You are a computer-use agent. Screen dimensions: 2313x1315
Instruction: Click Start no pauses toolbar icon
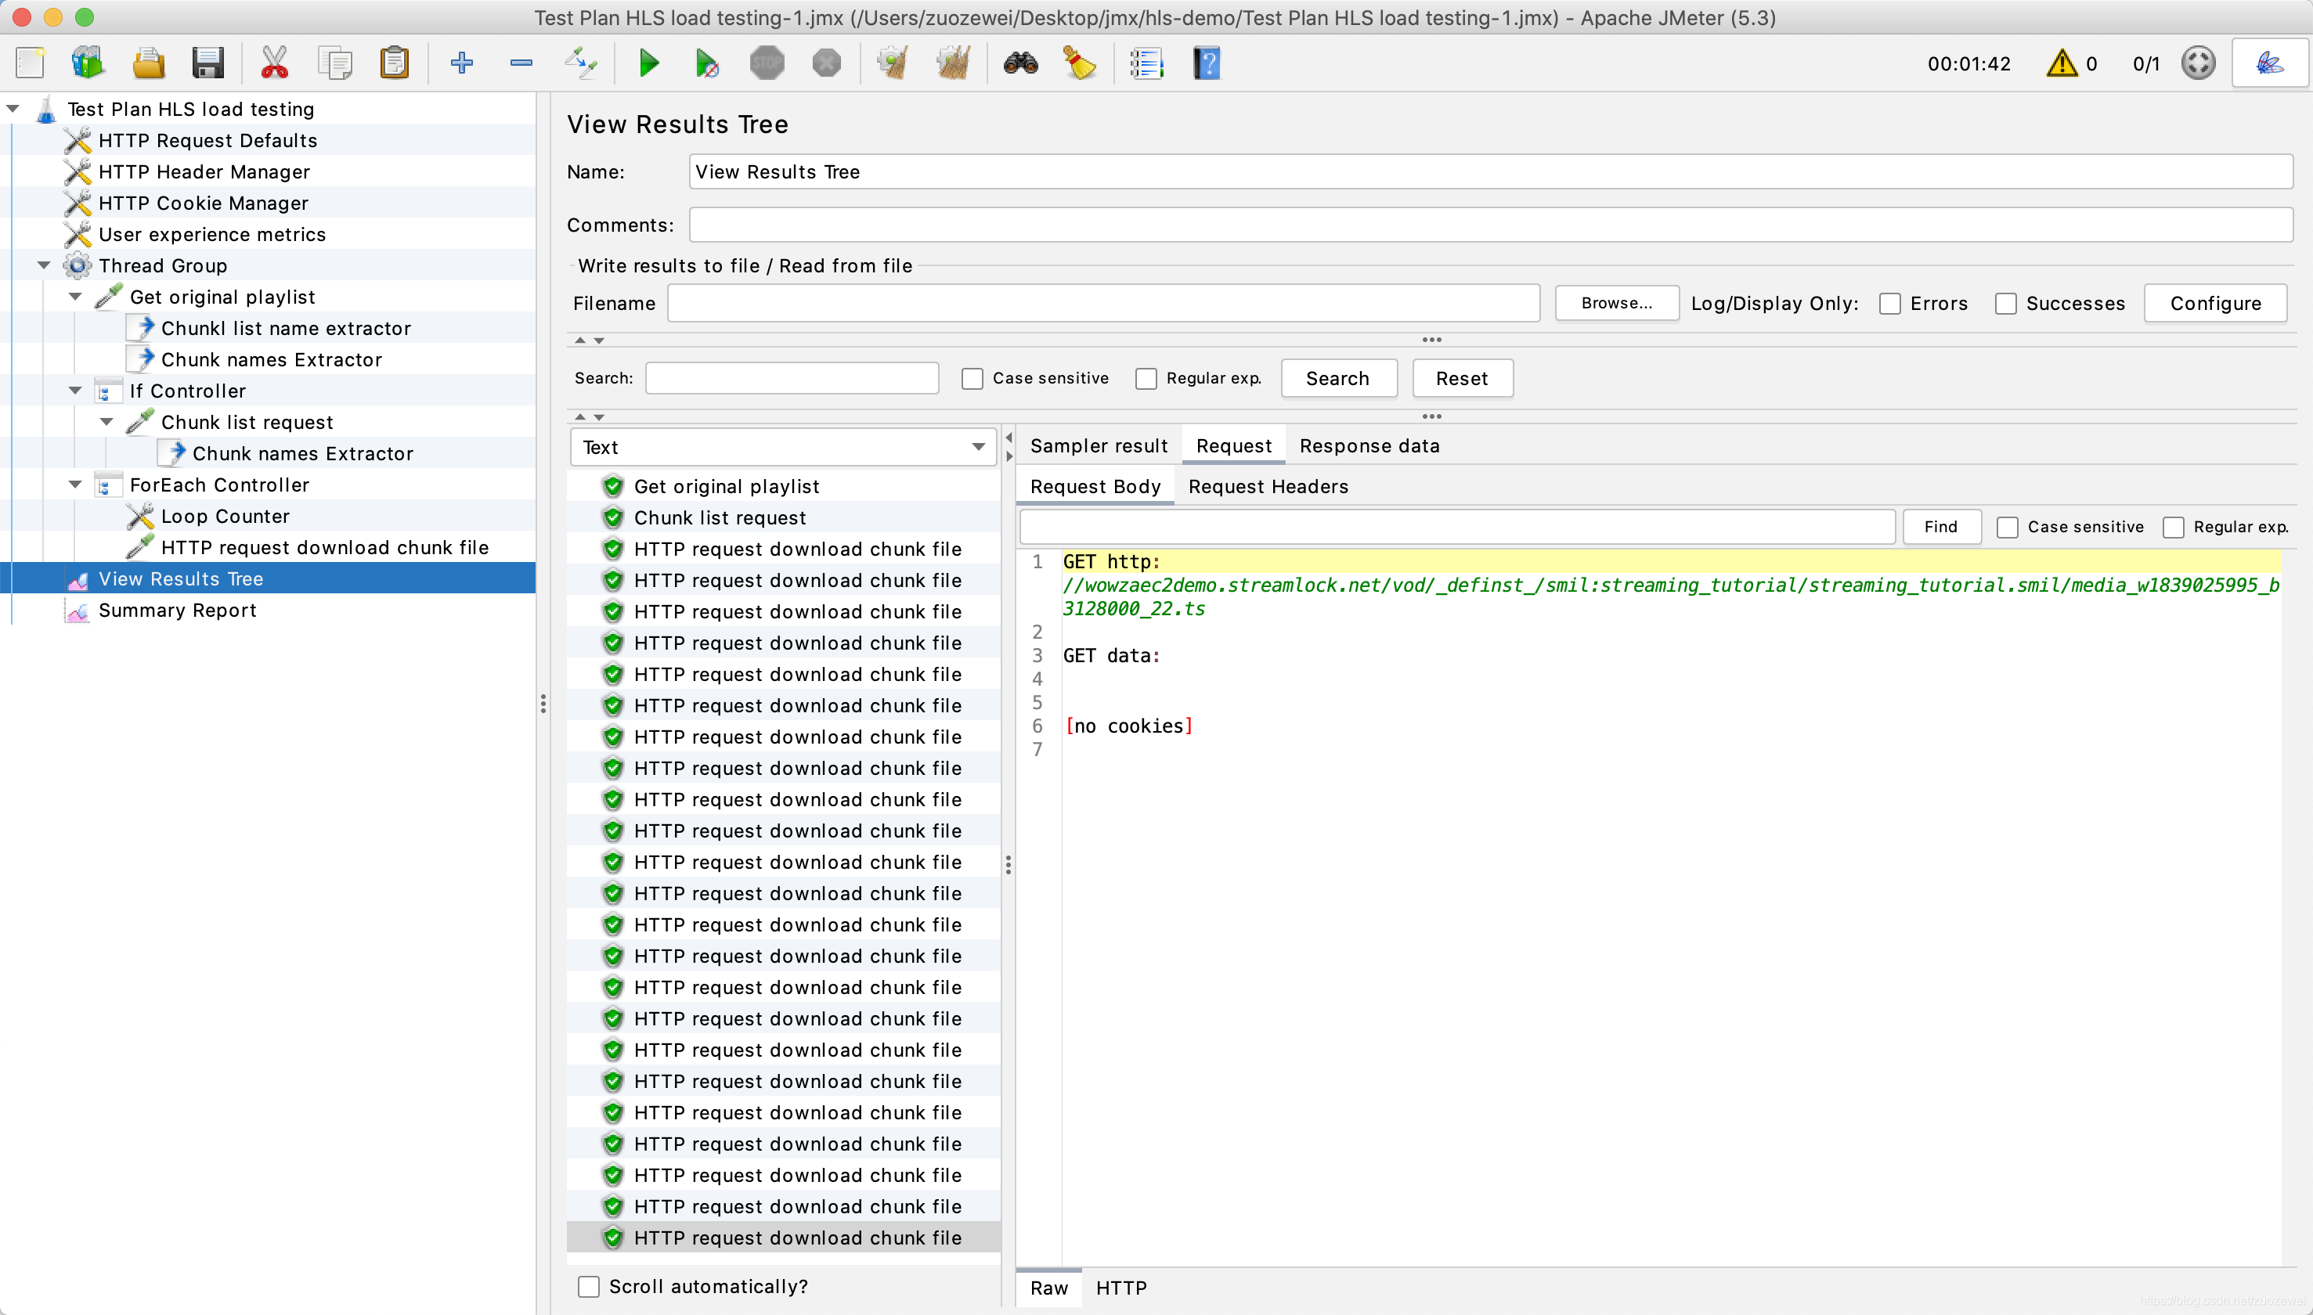point(707,63)
